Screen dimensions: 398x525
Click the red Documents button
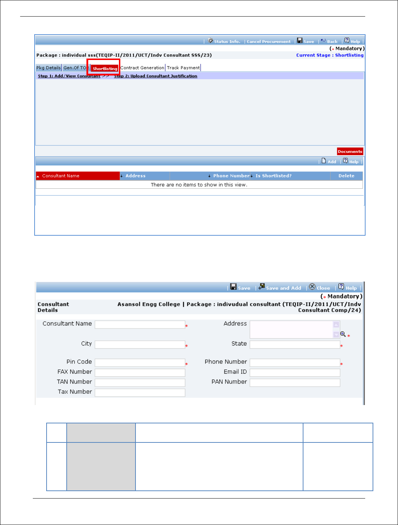point(350,151)
